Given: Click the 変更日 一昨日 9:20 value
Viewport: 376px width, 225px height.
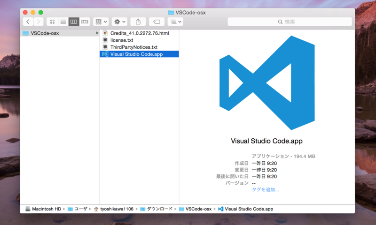Looking at the screenshot, I should pyautogui.click(x=264, y=170).
